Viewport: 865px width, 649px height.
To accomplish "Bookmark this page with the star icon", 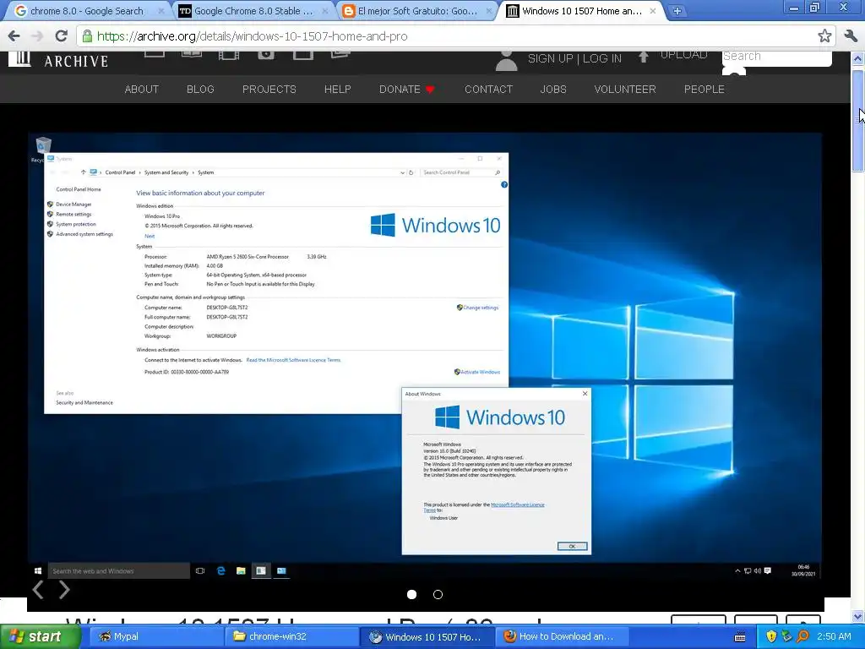I will (x=824, y=36).
